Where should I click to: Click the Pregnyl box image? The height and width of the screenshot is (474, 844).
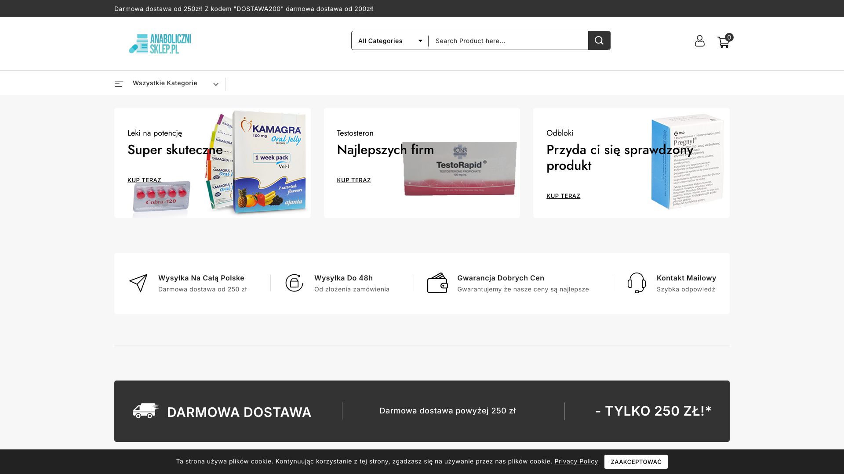(x=687, y=162)
